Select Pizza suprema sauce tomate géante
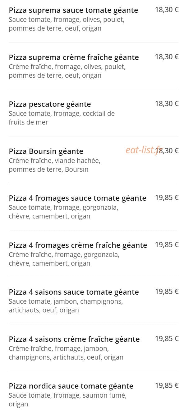This screenshot has height=412, width=189. click(x=73, y=10)
